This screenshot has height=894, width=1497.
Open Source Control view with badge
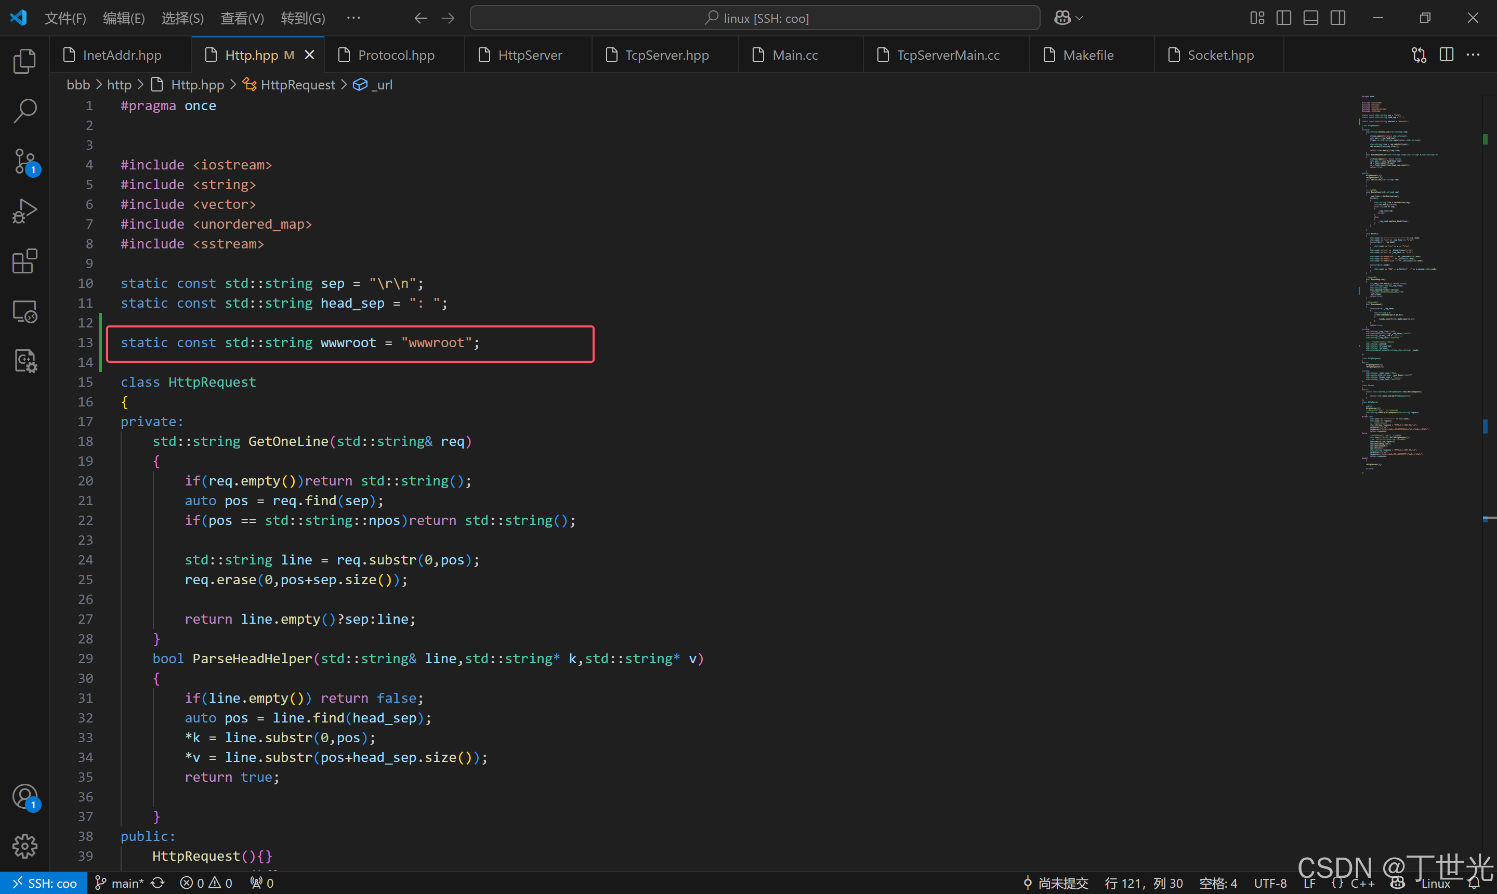24,162
